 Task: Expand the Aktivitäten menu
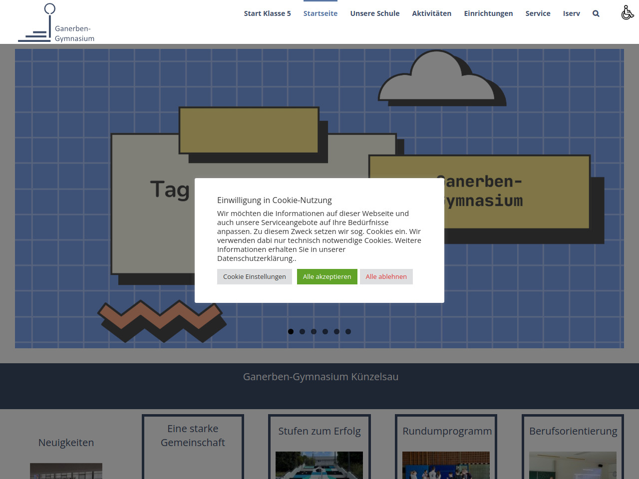431,13
